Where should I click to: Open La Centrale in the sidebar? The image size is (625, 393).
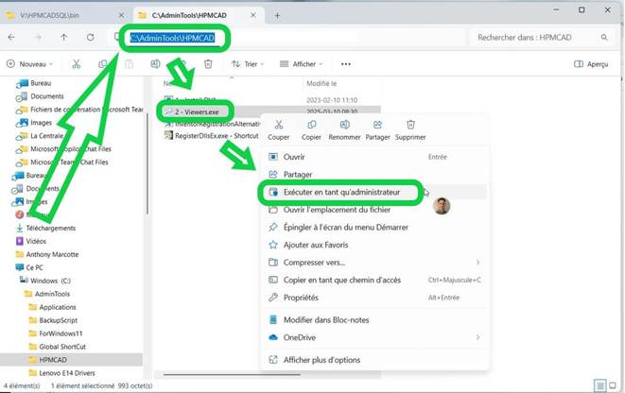46,136
